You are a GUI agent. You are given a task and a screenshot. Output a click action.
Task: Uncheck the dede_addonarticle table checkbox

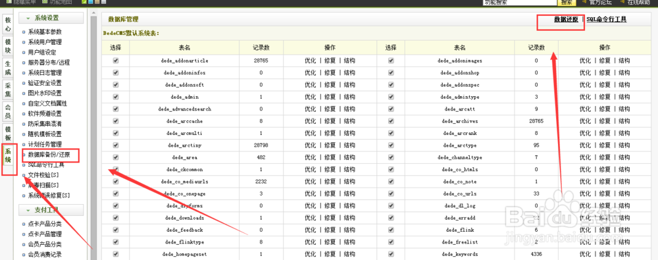pos(116,61)
